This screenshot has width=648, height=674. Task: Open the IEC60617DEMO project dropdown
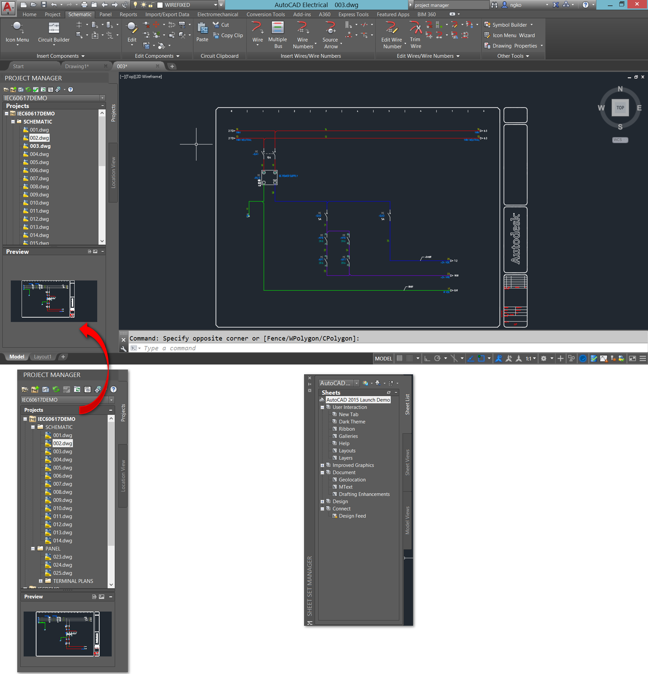102,98
